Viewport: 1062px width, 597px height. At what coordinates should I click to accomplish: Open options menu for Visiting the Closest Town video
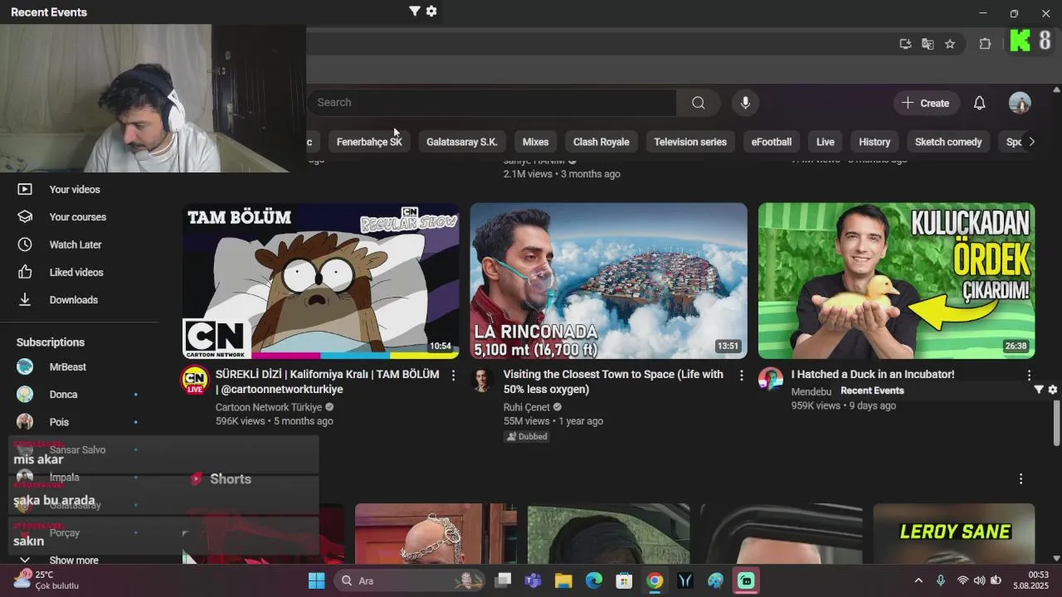pyautogui.click(x=742, y=376)
